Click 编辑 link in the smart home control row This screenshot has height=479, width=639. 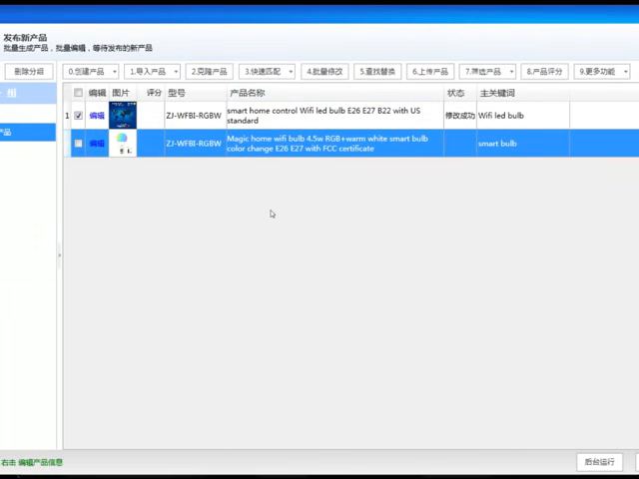tap(97, 116)
